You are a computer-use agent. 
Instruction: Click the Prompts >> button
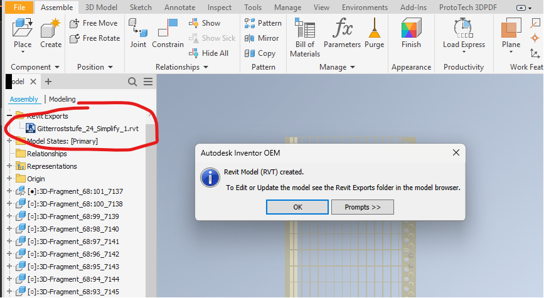363,207
